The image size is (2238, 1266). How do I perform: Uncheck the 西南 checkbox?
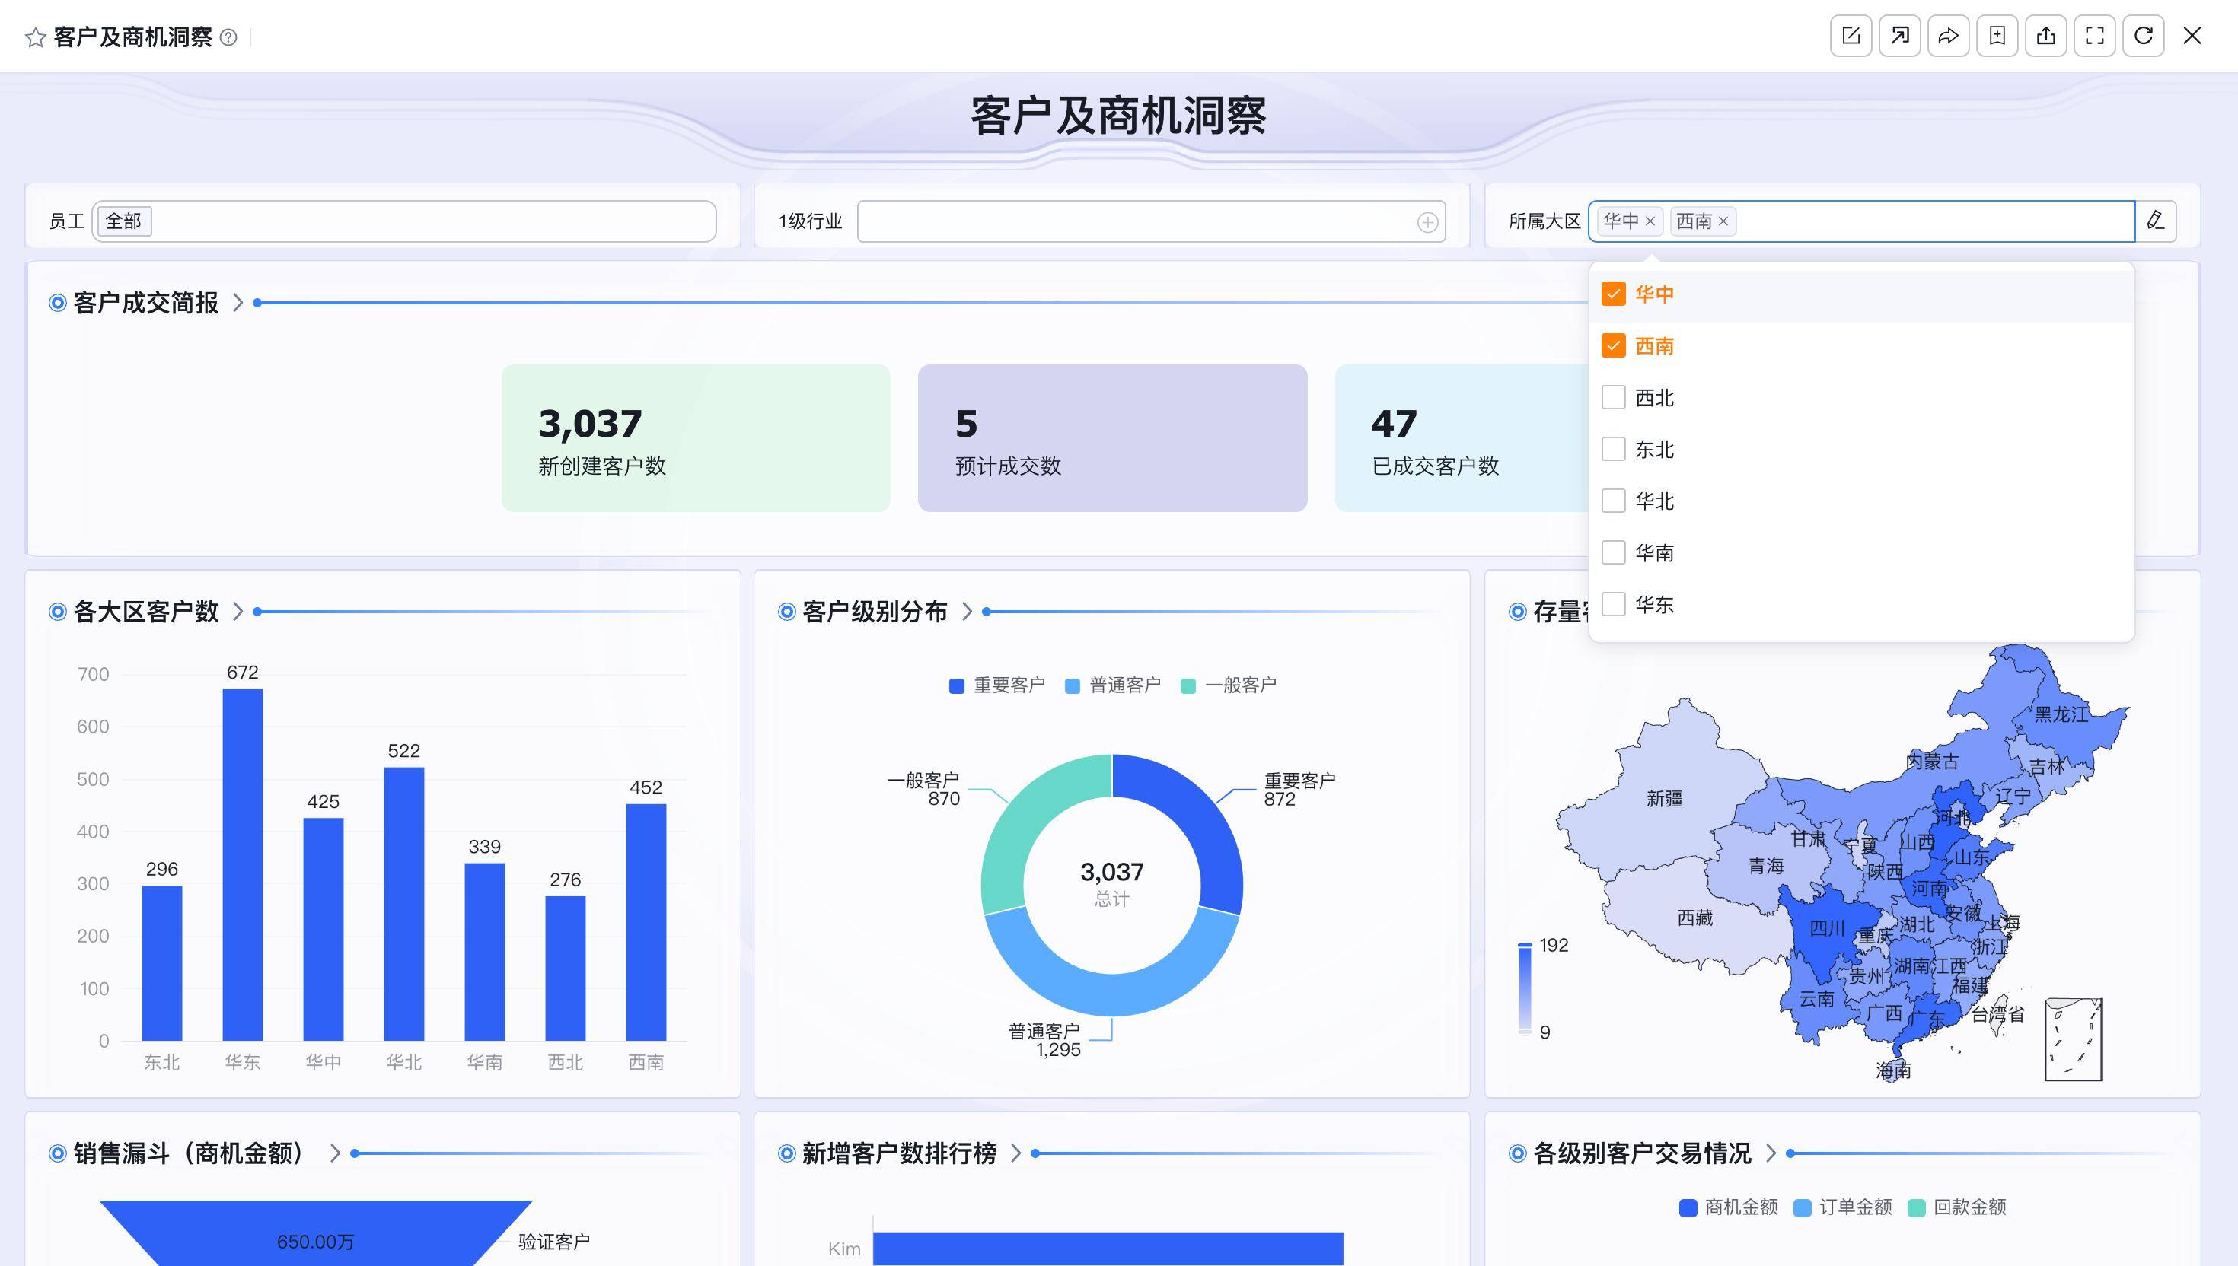[1614, 346]
